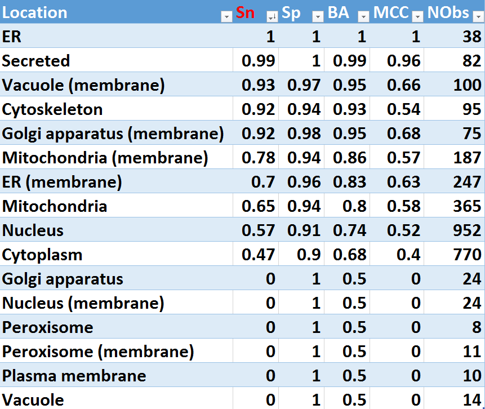Open the MCC column filter dropdown
Viewport: 485px width, 409px height.
(x=417, y=17)
